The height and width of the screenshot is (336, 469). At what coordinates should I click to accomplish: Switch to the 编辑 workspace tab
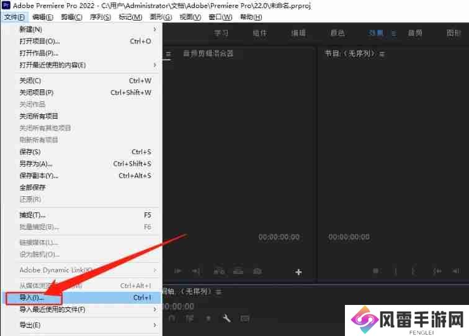[298, 33]
